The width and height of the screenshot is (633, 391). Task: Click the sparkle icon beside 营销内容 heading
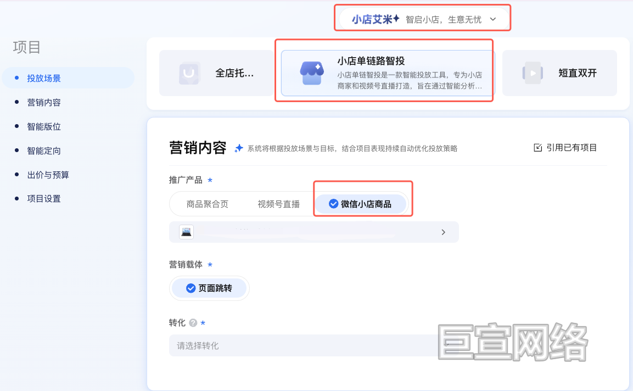(239, 148)
